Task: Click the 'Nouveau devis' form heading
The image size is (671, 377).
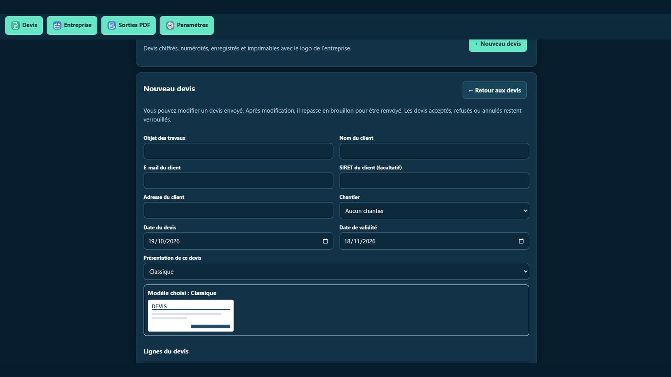Action: (169, 89)
